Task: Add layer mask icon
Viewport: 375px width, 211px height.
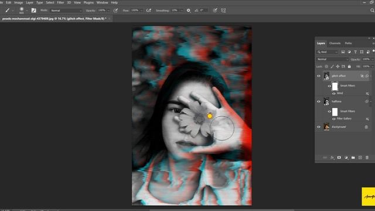Action: (x=339, y=158)
